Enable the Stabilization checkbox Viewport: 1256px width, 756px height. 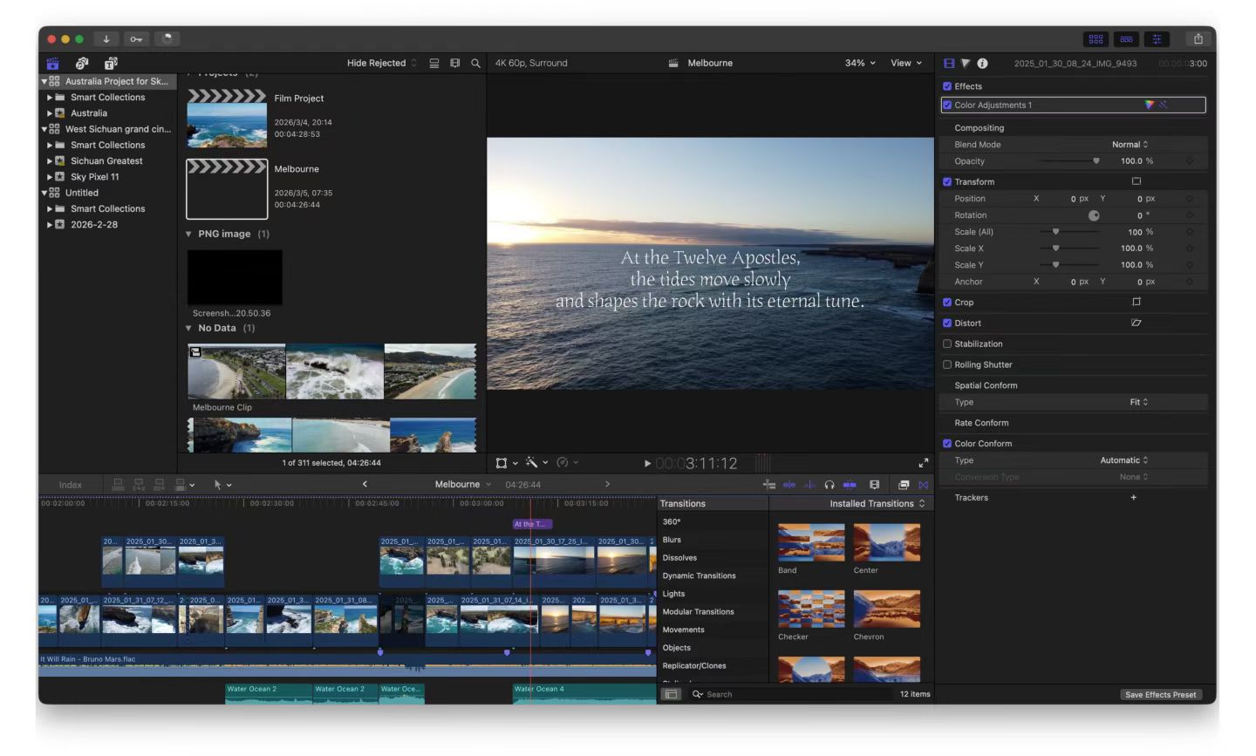pyautogui.click(x=947, y=344)
